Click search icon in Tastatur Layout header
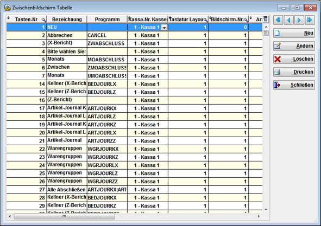This screenshot has width=321, height=226. coord(205,20)
